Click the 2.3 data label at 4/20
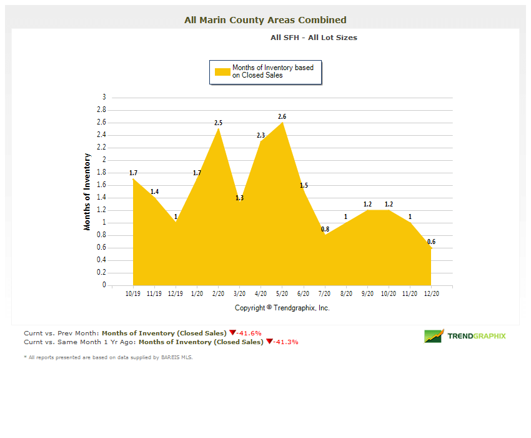 click(261, 135)
